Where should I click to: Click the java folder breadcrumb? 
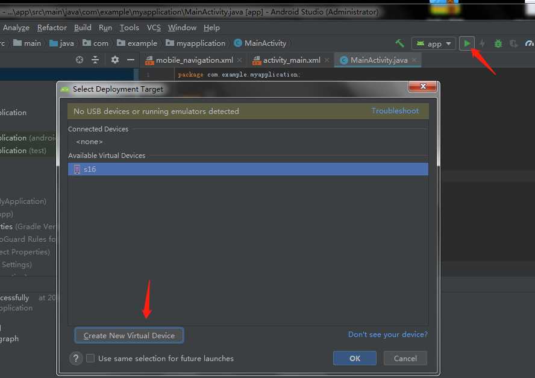[x=62, y=43]
